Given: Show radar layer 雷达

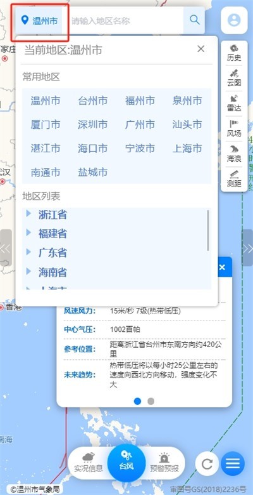Looking at the screenshot, I should (x=234, y=103).
